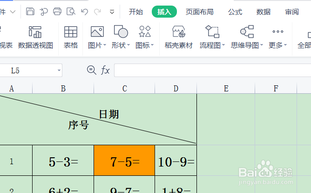Image resolution: width=311 pixels, height=193 pixels.
Task: Expand the 思维导图 dropdown arrow
Action: click(x=261, y=45)
